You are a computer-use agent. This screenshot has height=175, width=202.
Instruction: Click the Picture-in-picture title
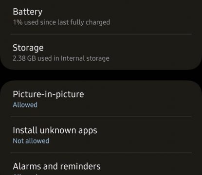point(48,94)
